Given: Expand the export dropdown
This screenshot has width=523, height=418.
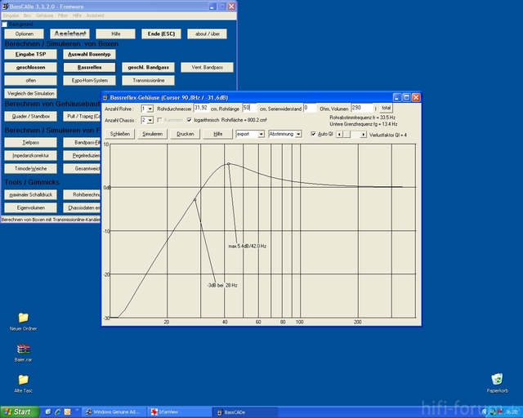Looking at the screenshot, I should [x=261, y=134].
